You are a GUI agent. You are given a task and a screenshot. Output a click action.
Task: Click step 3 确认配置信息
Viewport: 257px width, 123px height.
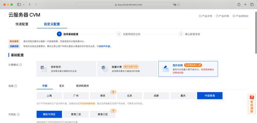189,34
